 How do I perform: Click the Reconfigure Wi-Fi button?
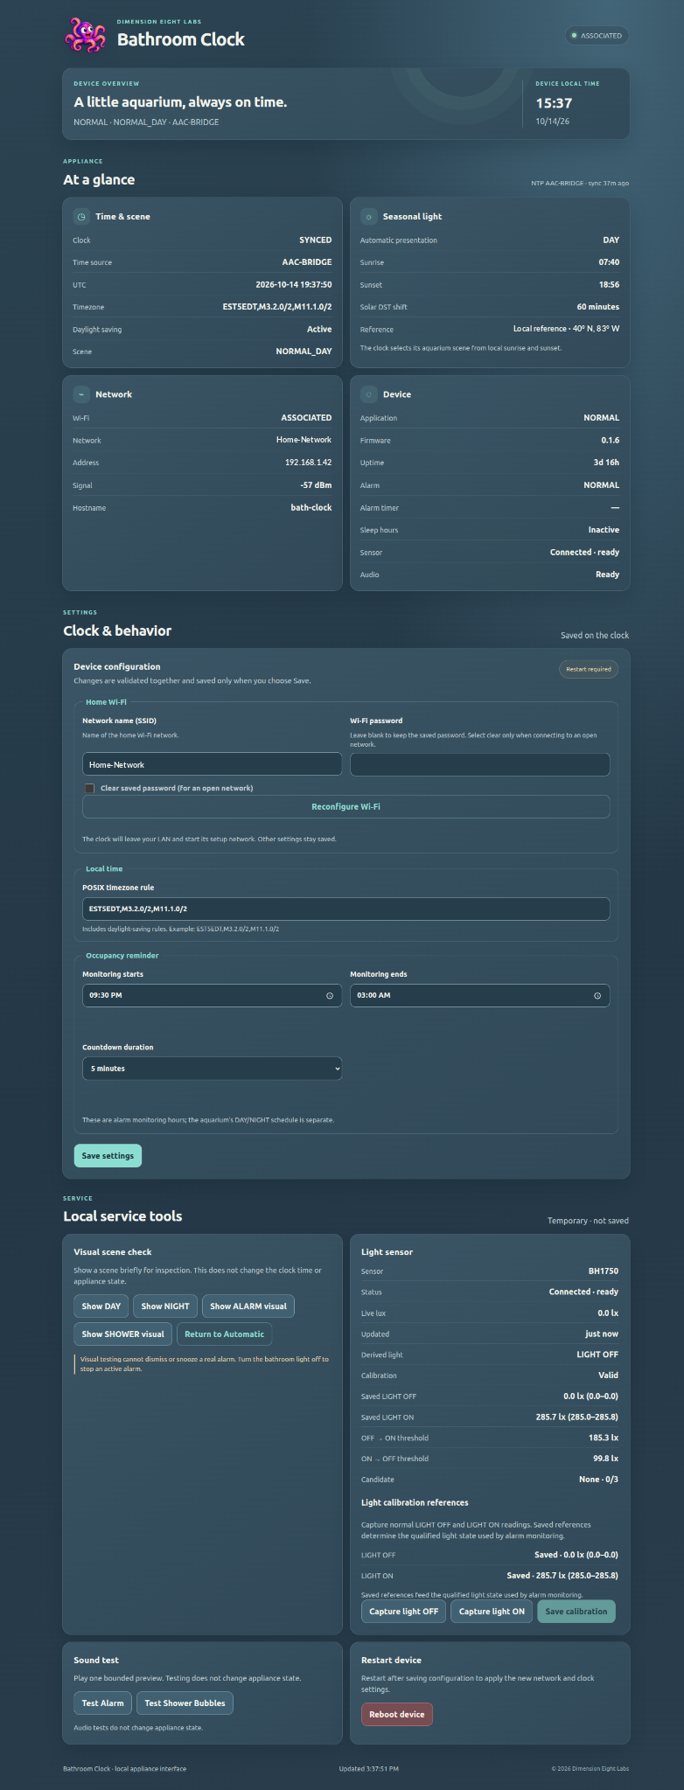click(x=345, y=806)
